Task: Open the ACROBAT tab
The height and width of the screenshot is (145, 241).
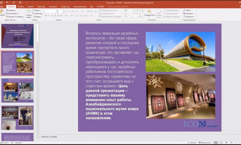Action: tap(100, 7)
